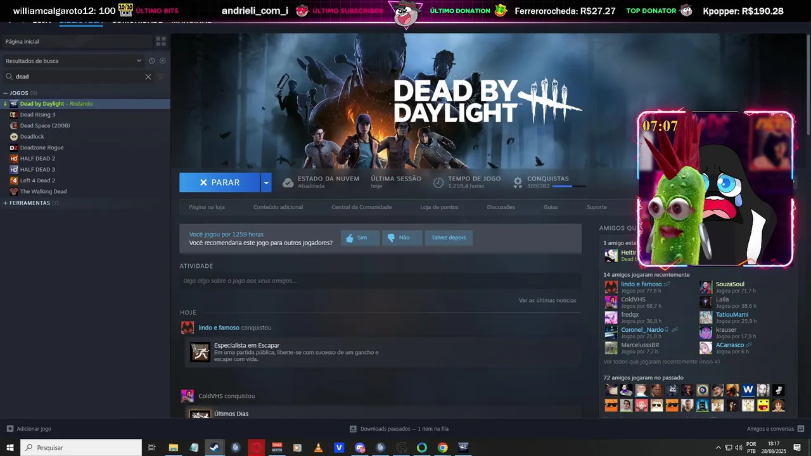This screenshot has height=456, width=811.
Task: Click the Dead Rising 3 game icon
Action: (x=14, y=115)
